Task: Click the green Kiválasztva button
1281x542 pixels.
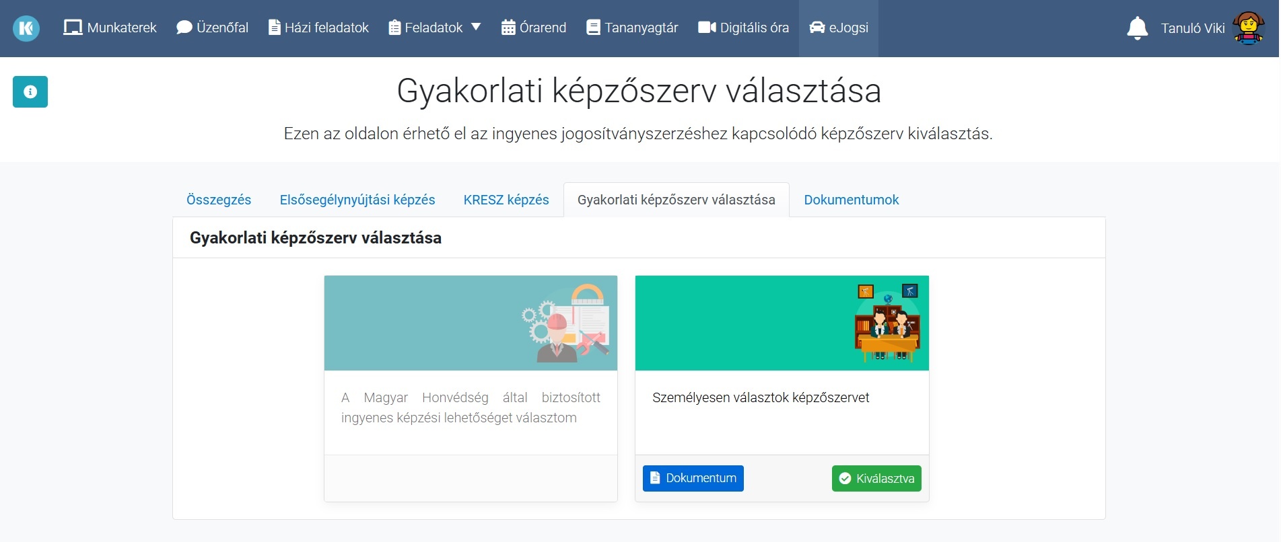Action: coord(876,479)
